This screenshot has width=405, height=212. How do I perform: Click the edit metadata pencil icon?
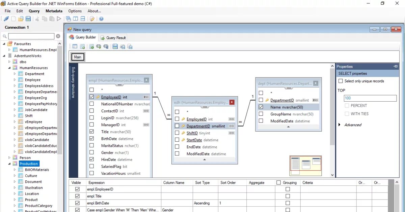click(x=92, y=19)
